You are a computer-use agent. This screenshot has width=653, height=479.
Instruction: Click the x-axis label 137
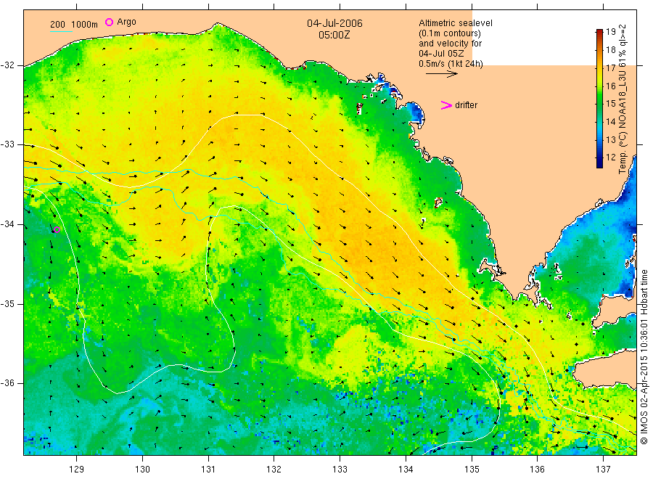click(603, 469)
